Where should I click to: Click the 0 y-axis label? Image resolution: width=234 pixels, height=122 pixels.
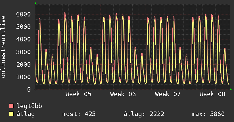[x=29, y=89]
